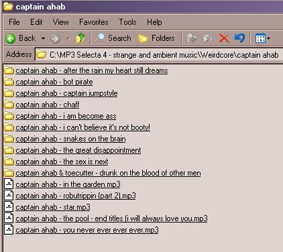Click folder icon beside 'the sex is next'
283x252 pixels.
click(x=9, y=162)
